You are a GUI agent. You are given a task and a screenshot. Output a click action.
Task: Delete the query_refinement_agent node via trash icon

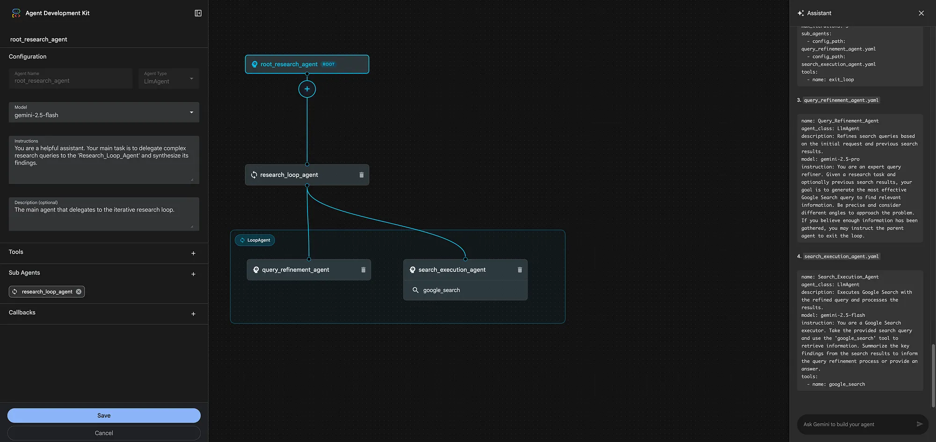coord(363,270)
